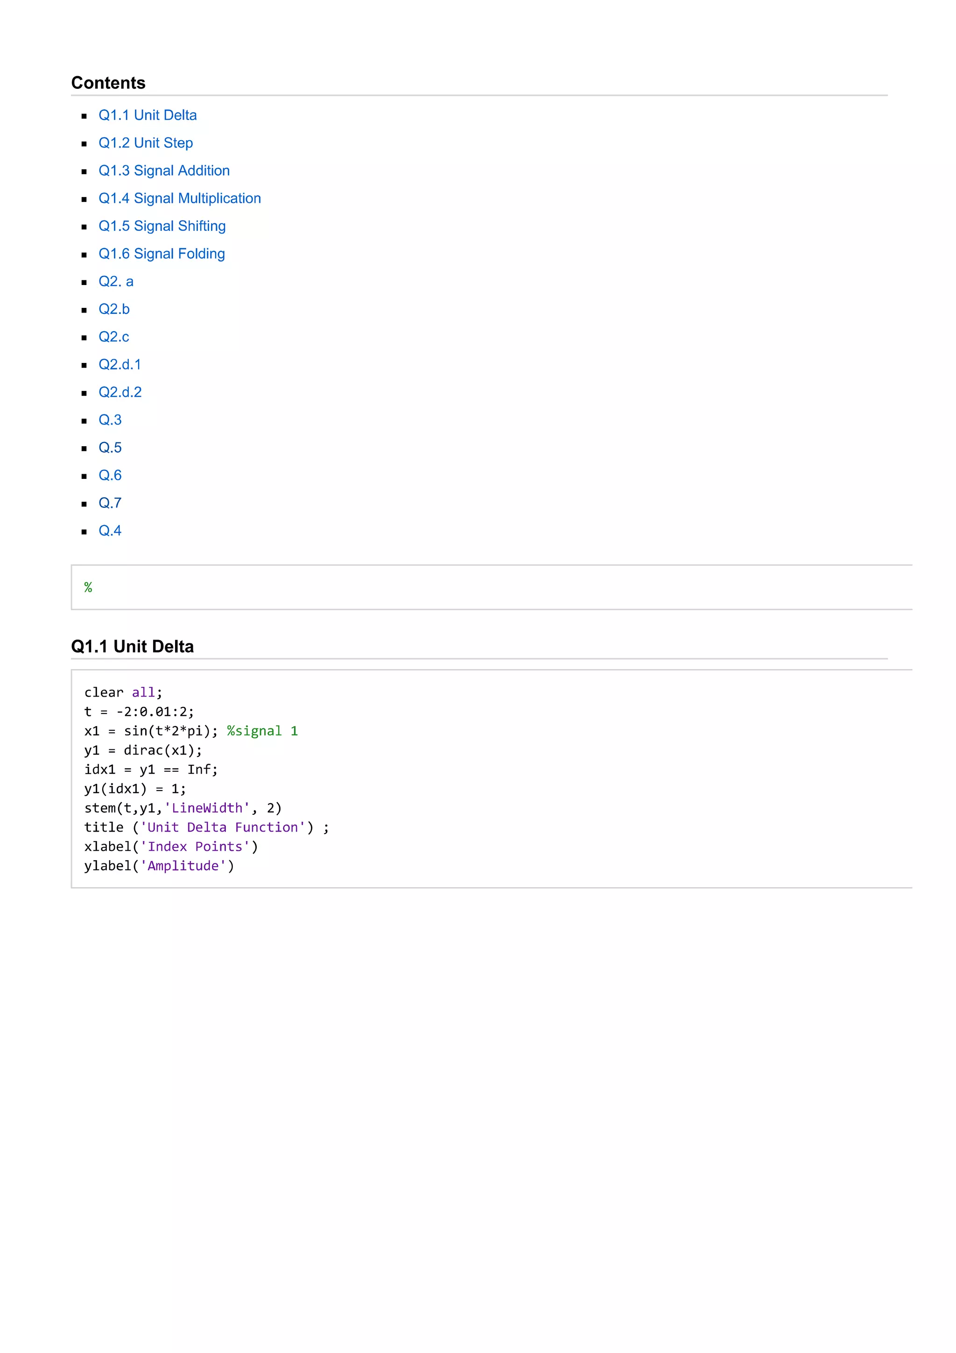Select the Q.7 link

[x=110, y=503]
